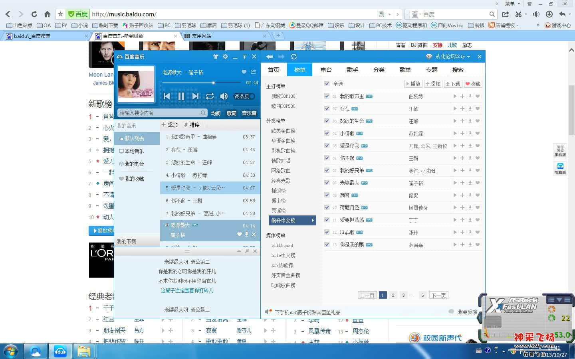This screenshot has width=575, height=359.
Task: Click the search magnifier in player search box
Action: [203, 113]
